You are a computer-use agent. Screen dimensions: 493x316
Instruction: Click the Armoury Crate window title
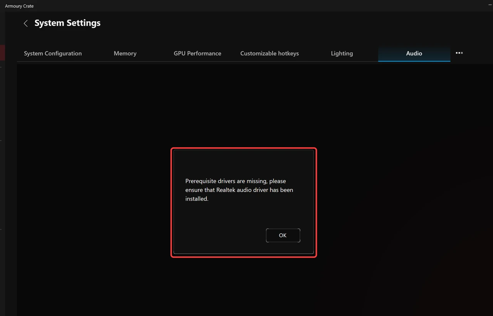19,6
